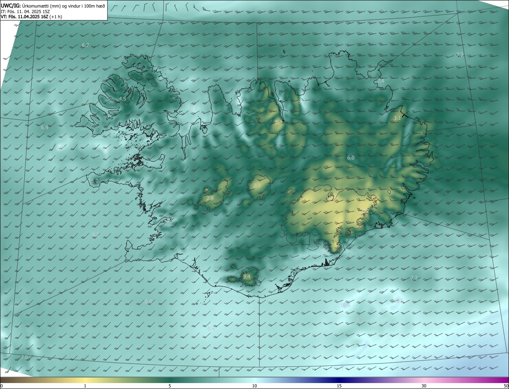Screen dimensions: 509x389
Task: Click the 5.0 value on the map
Action: pyautogui.click(x=95, y=181)
